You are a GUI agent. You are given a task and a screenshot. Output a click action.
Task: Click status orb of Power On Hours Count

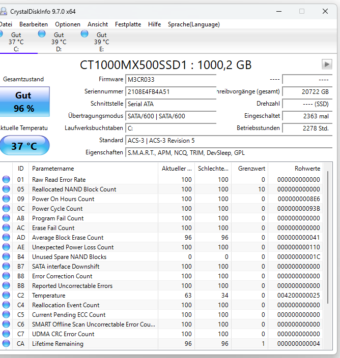click(6, 199)
